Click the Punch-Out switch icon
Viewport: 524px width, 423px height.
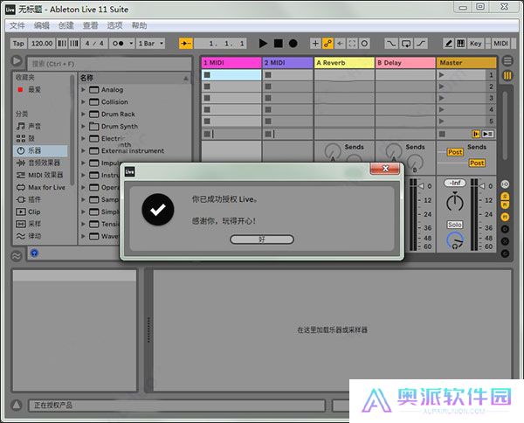coord(421,44)
